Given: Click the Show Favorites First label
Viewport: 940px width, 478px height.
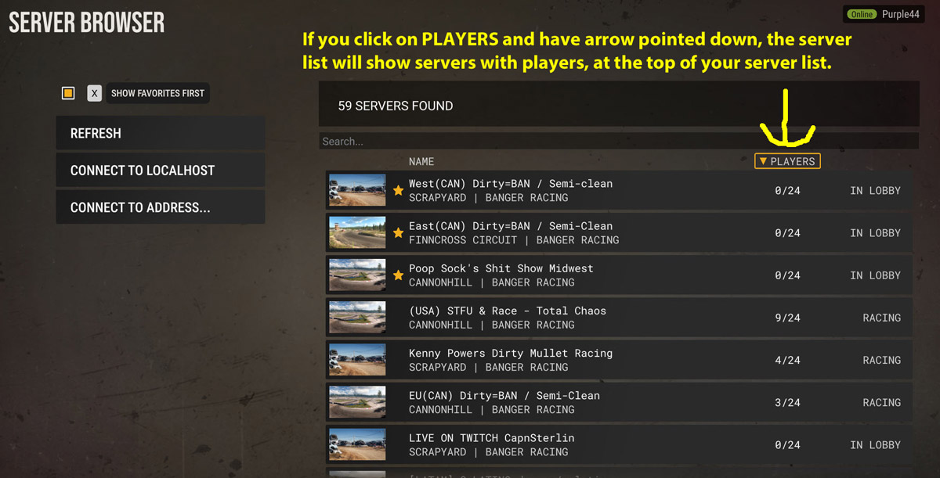Looking at the screenshot, I should click(x=157, y=93).
